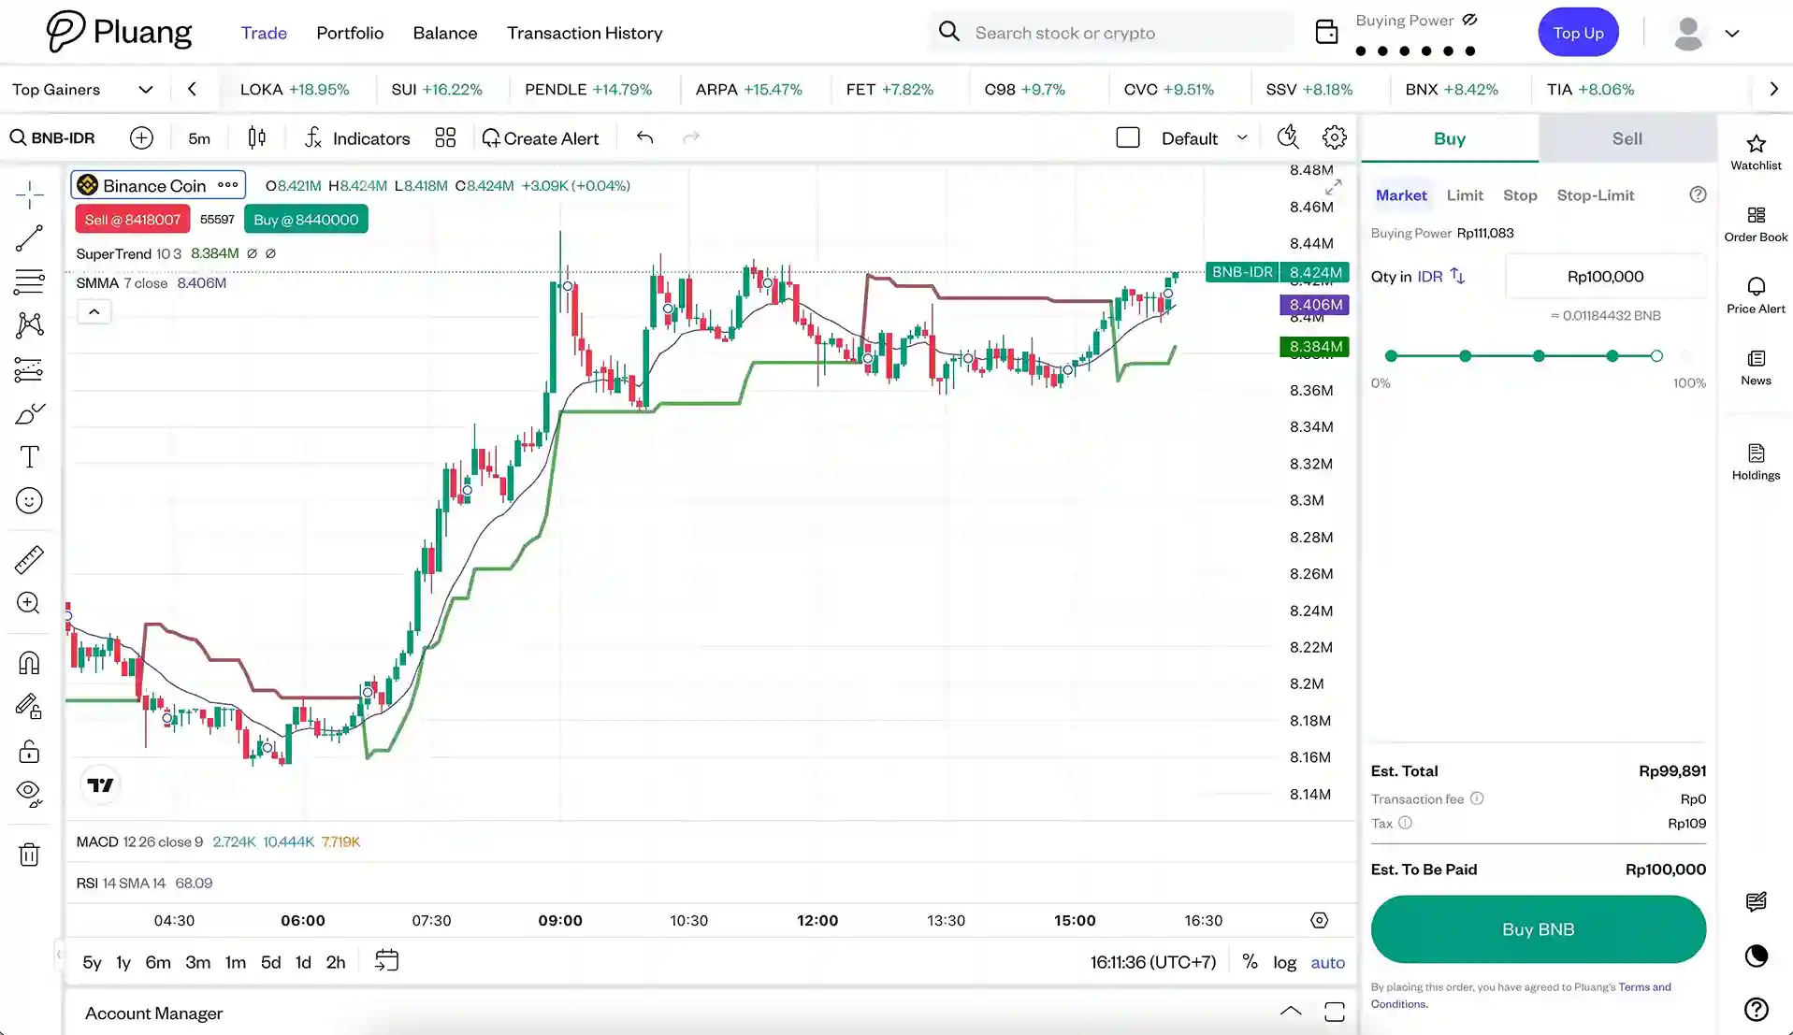This screenshot has width=1793, height=1035.
Task: Open Transaction History page
Action: (x=585, y=33)
